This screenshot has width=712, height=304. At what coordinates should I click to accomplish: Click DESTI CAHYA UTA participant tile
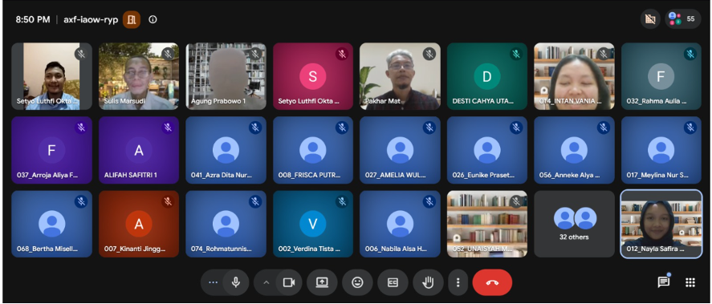coord(487,76)
